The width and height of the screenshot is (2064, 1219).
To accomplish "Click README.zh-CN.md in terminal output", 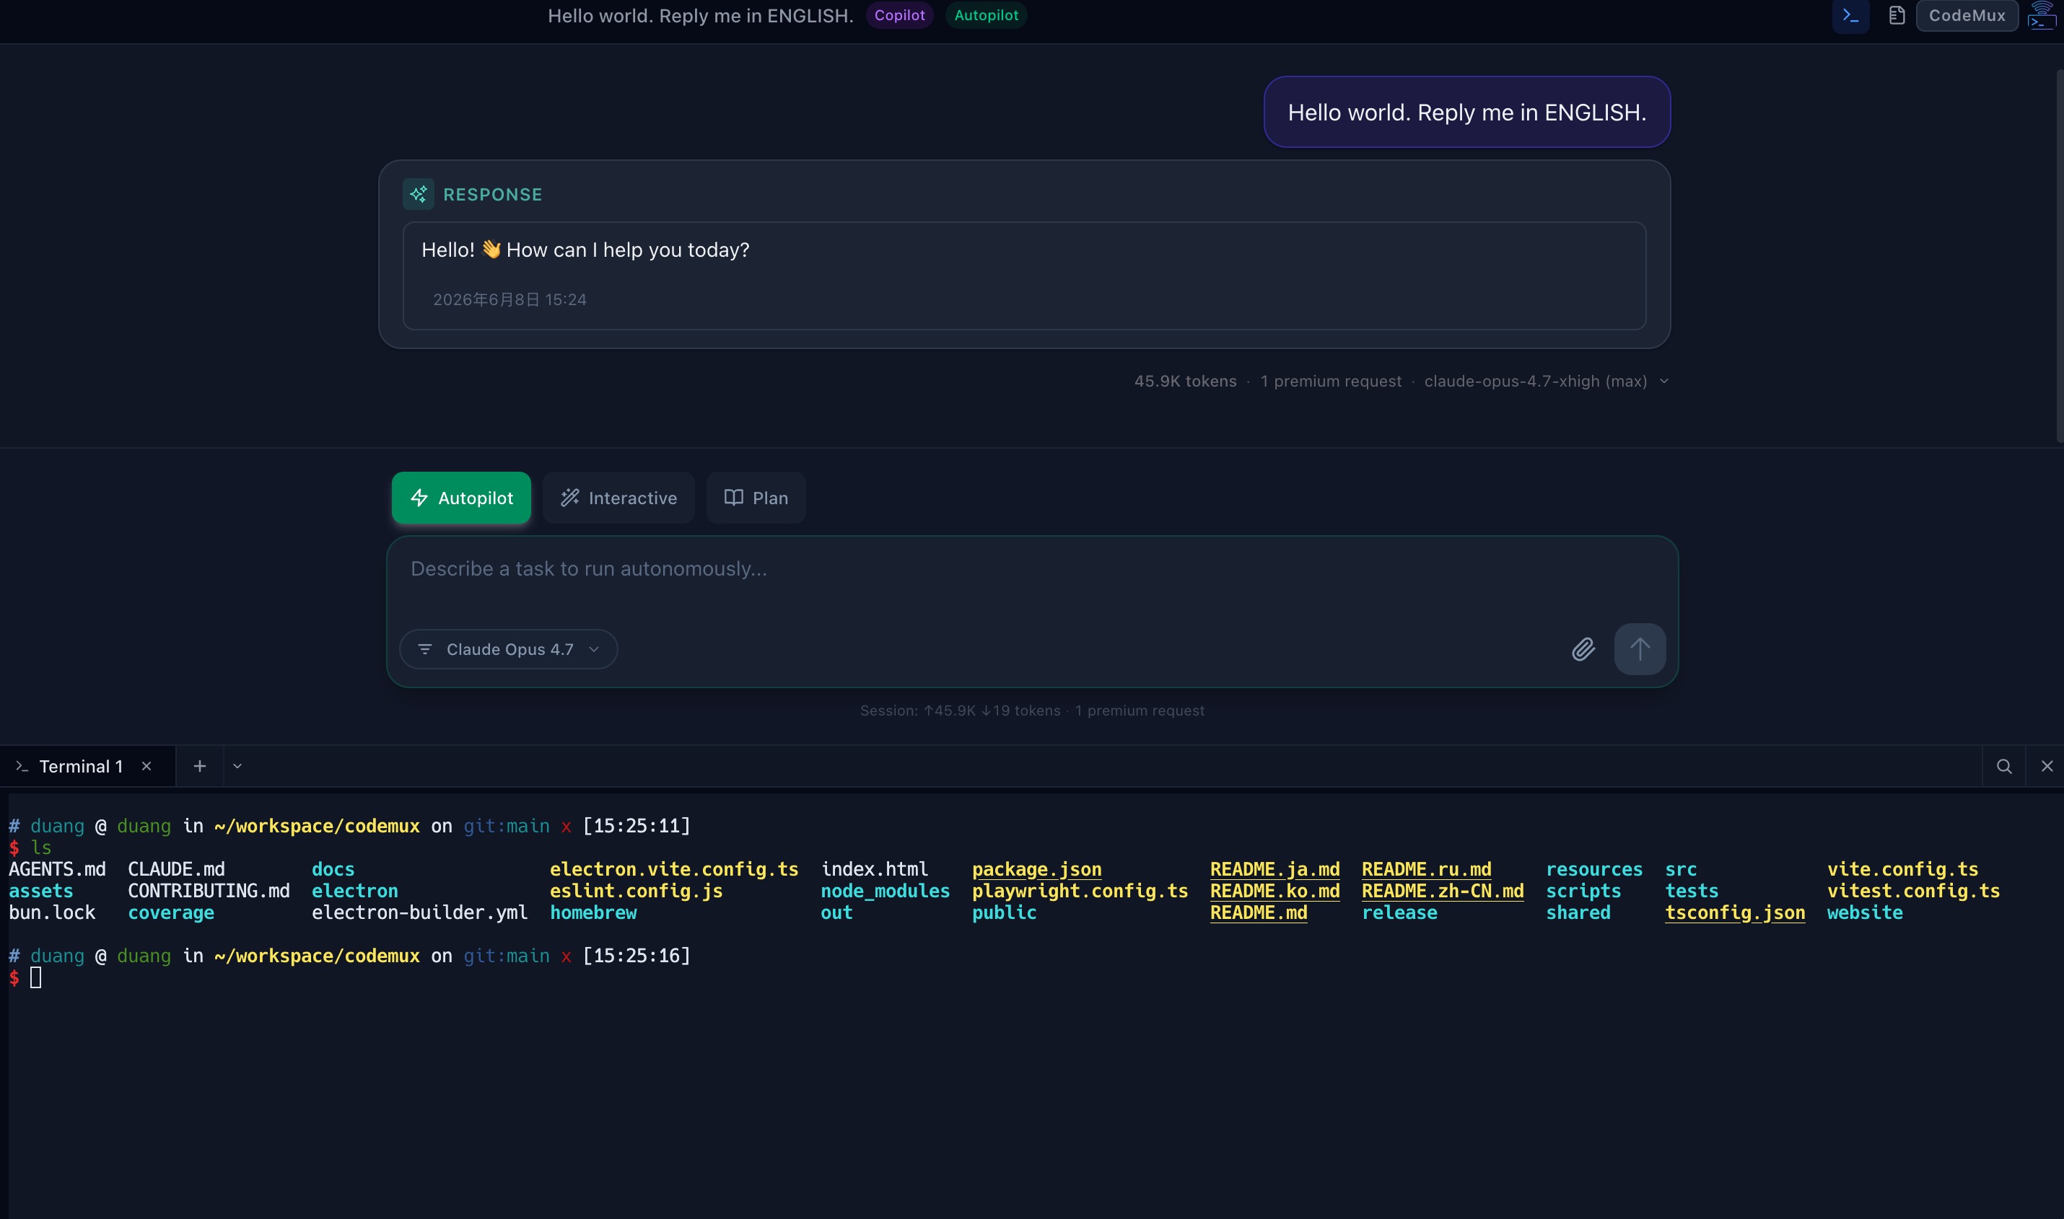I will [x=1443, y=892].
